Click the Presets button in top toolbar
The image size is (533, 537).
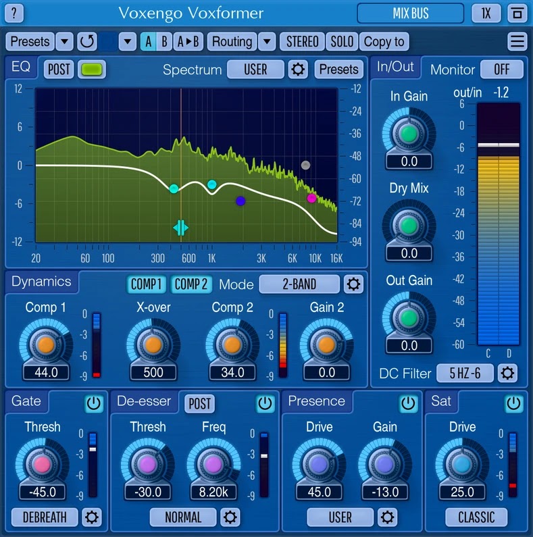[30, 41]
